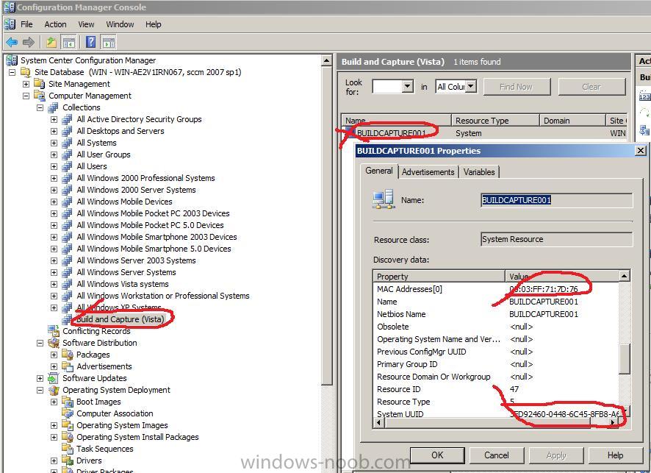Click the Software Distribution node icon
This screenshot has width=651, height=473.
point(54,343)
